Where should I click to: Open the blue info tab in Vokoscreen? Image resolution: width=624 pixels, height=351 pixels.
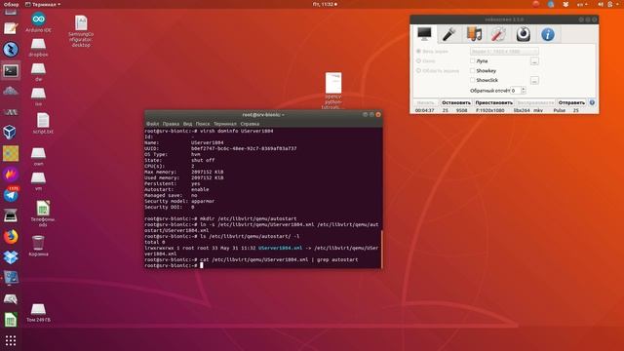[x=548, y=34]
